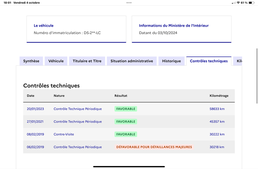Screen dimensions: 258x169
Task: Open the Véhicule tab
Action: point(56,61)
